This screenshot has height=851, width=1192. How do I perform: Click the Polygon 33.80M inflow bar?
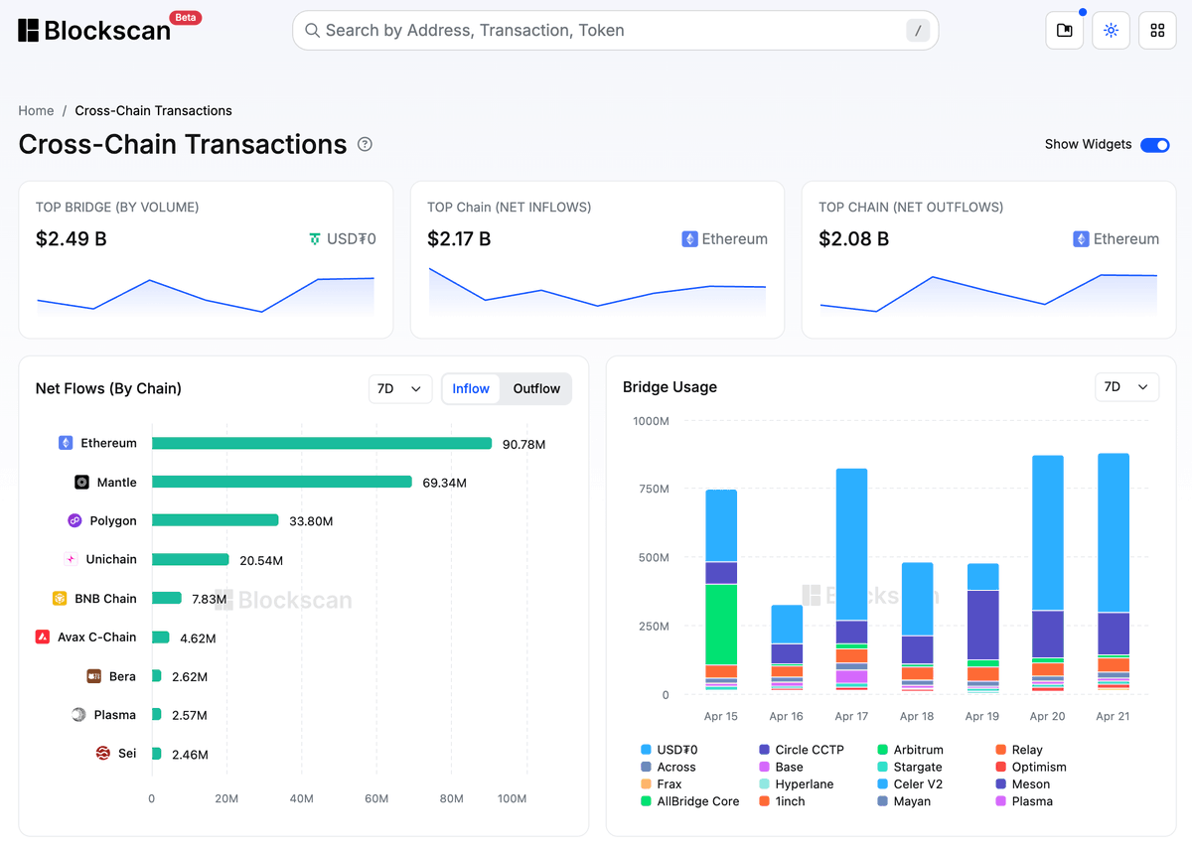tap(216, 520)
